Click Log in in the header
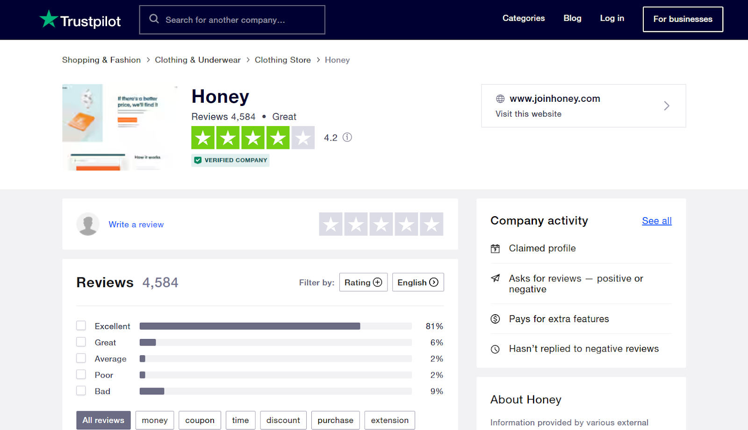 (612, 18)
